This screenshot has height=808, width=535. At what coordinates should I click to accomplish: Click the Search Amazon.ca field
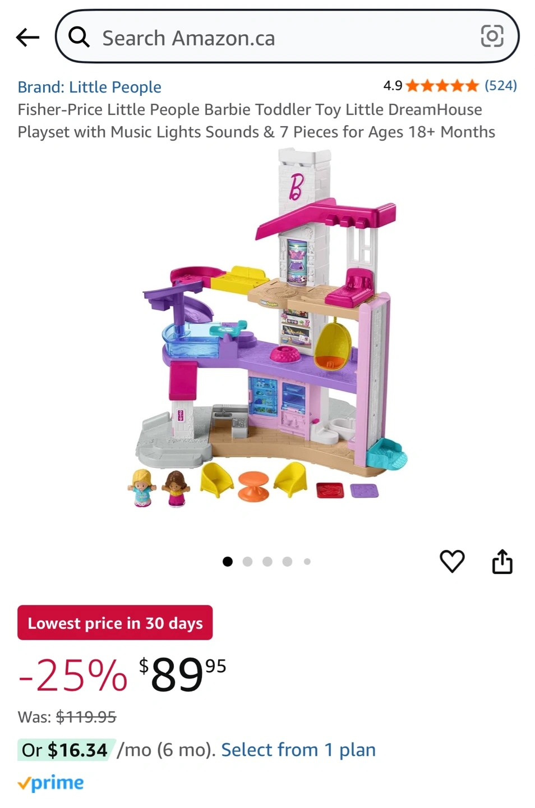point(287,36)
